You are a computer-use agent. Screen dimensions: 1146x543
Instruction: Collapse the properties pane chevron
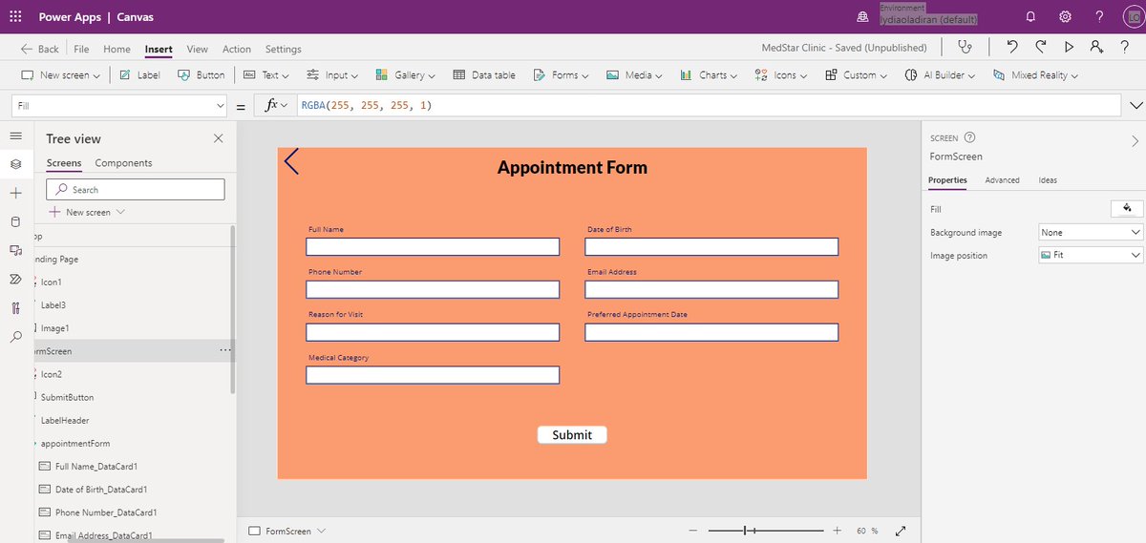click(x=1135, y=140)
